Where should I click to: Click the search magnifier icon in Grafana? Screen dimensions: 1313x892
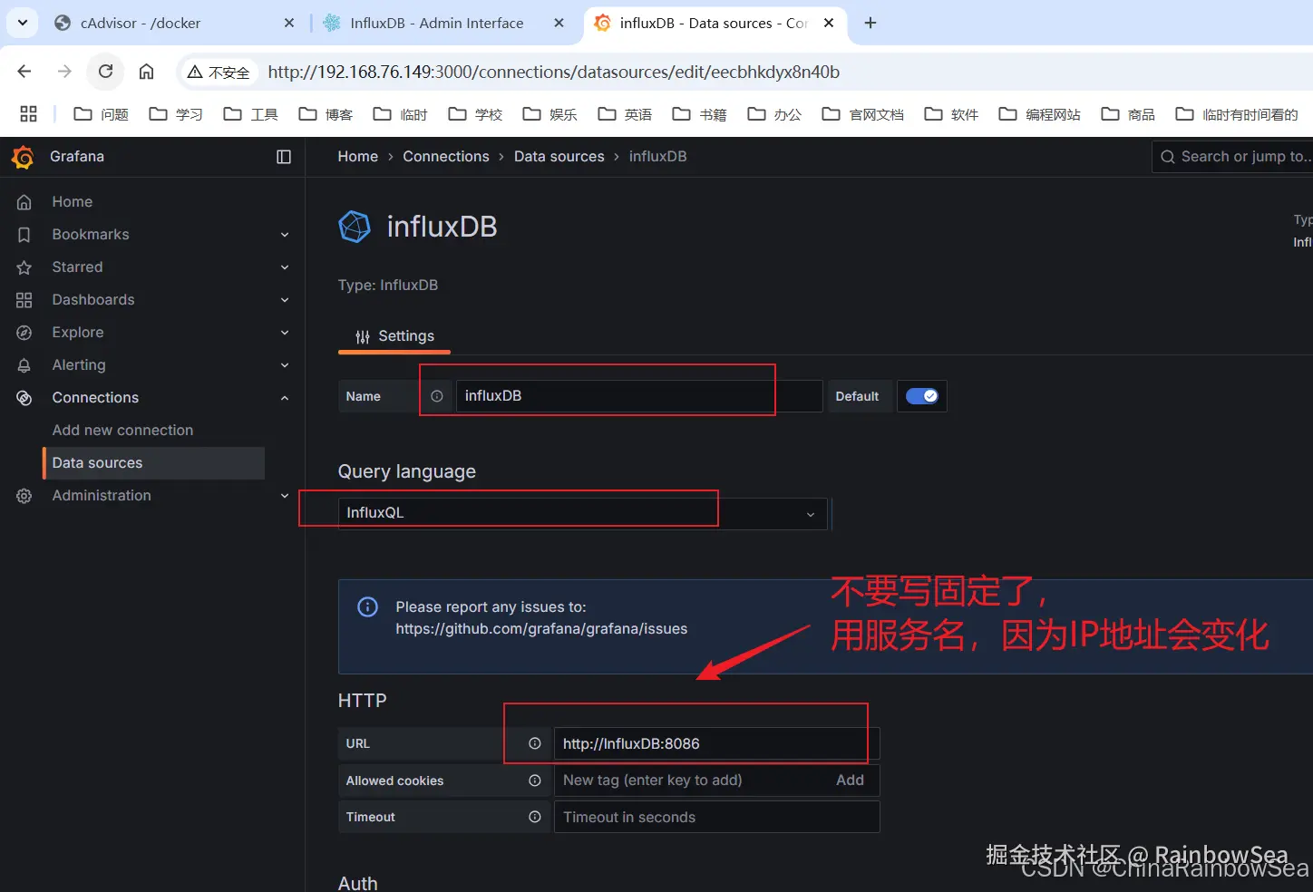pos(1168,157)
